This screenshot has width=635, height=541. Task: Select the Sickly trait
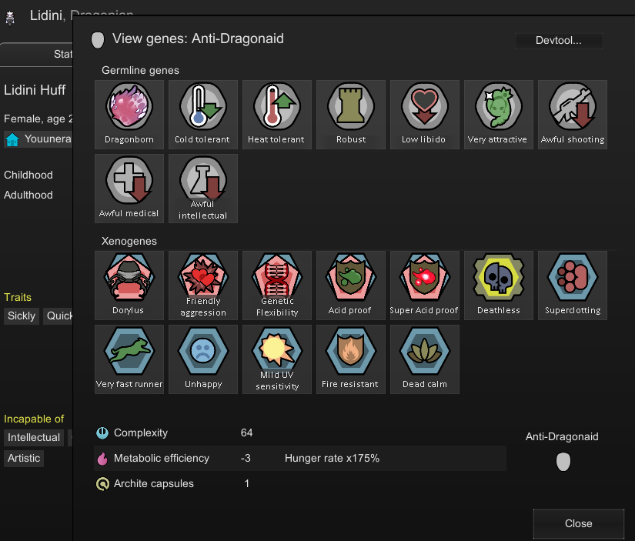pyautogui.click(x=22, y=316)
